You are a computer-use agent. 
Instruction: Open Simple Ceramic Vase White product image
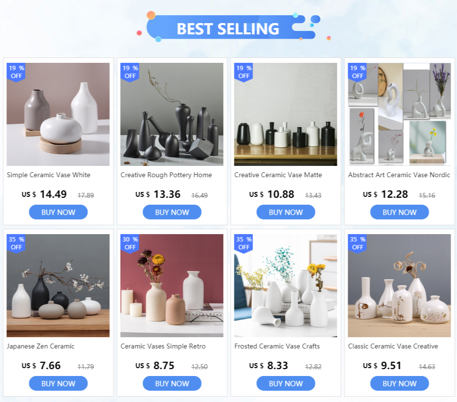click(x=58, y=114)
